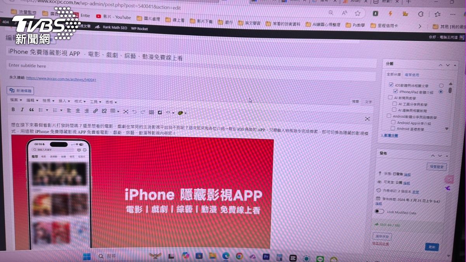Open Microsoft Store from the taskbar
The width and height of the screenshot is (466, 262).
point(199,256)
